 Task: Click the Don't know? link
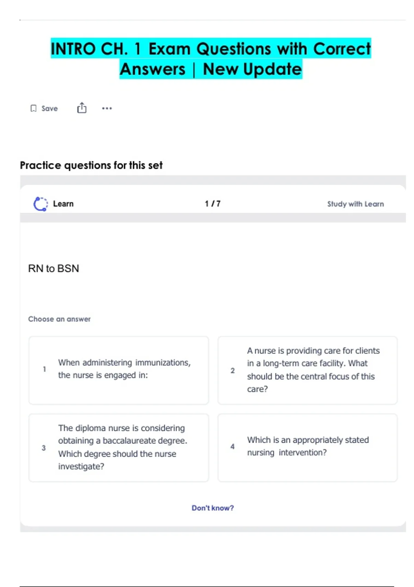pos(213,508)
